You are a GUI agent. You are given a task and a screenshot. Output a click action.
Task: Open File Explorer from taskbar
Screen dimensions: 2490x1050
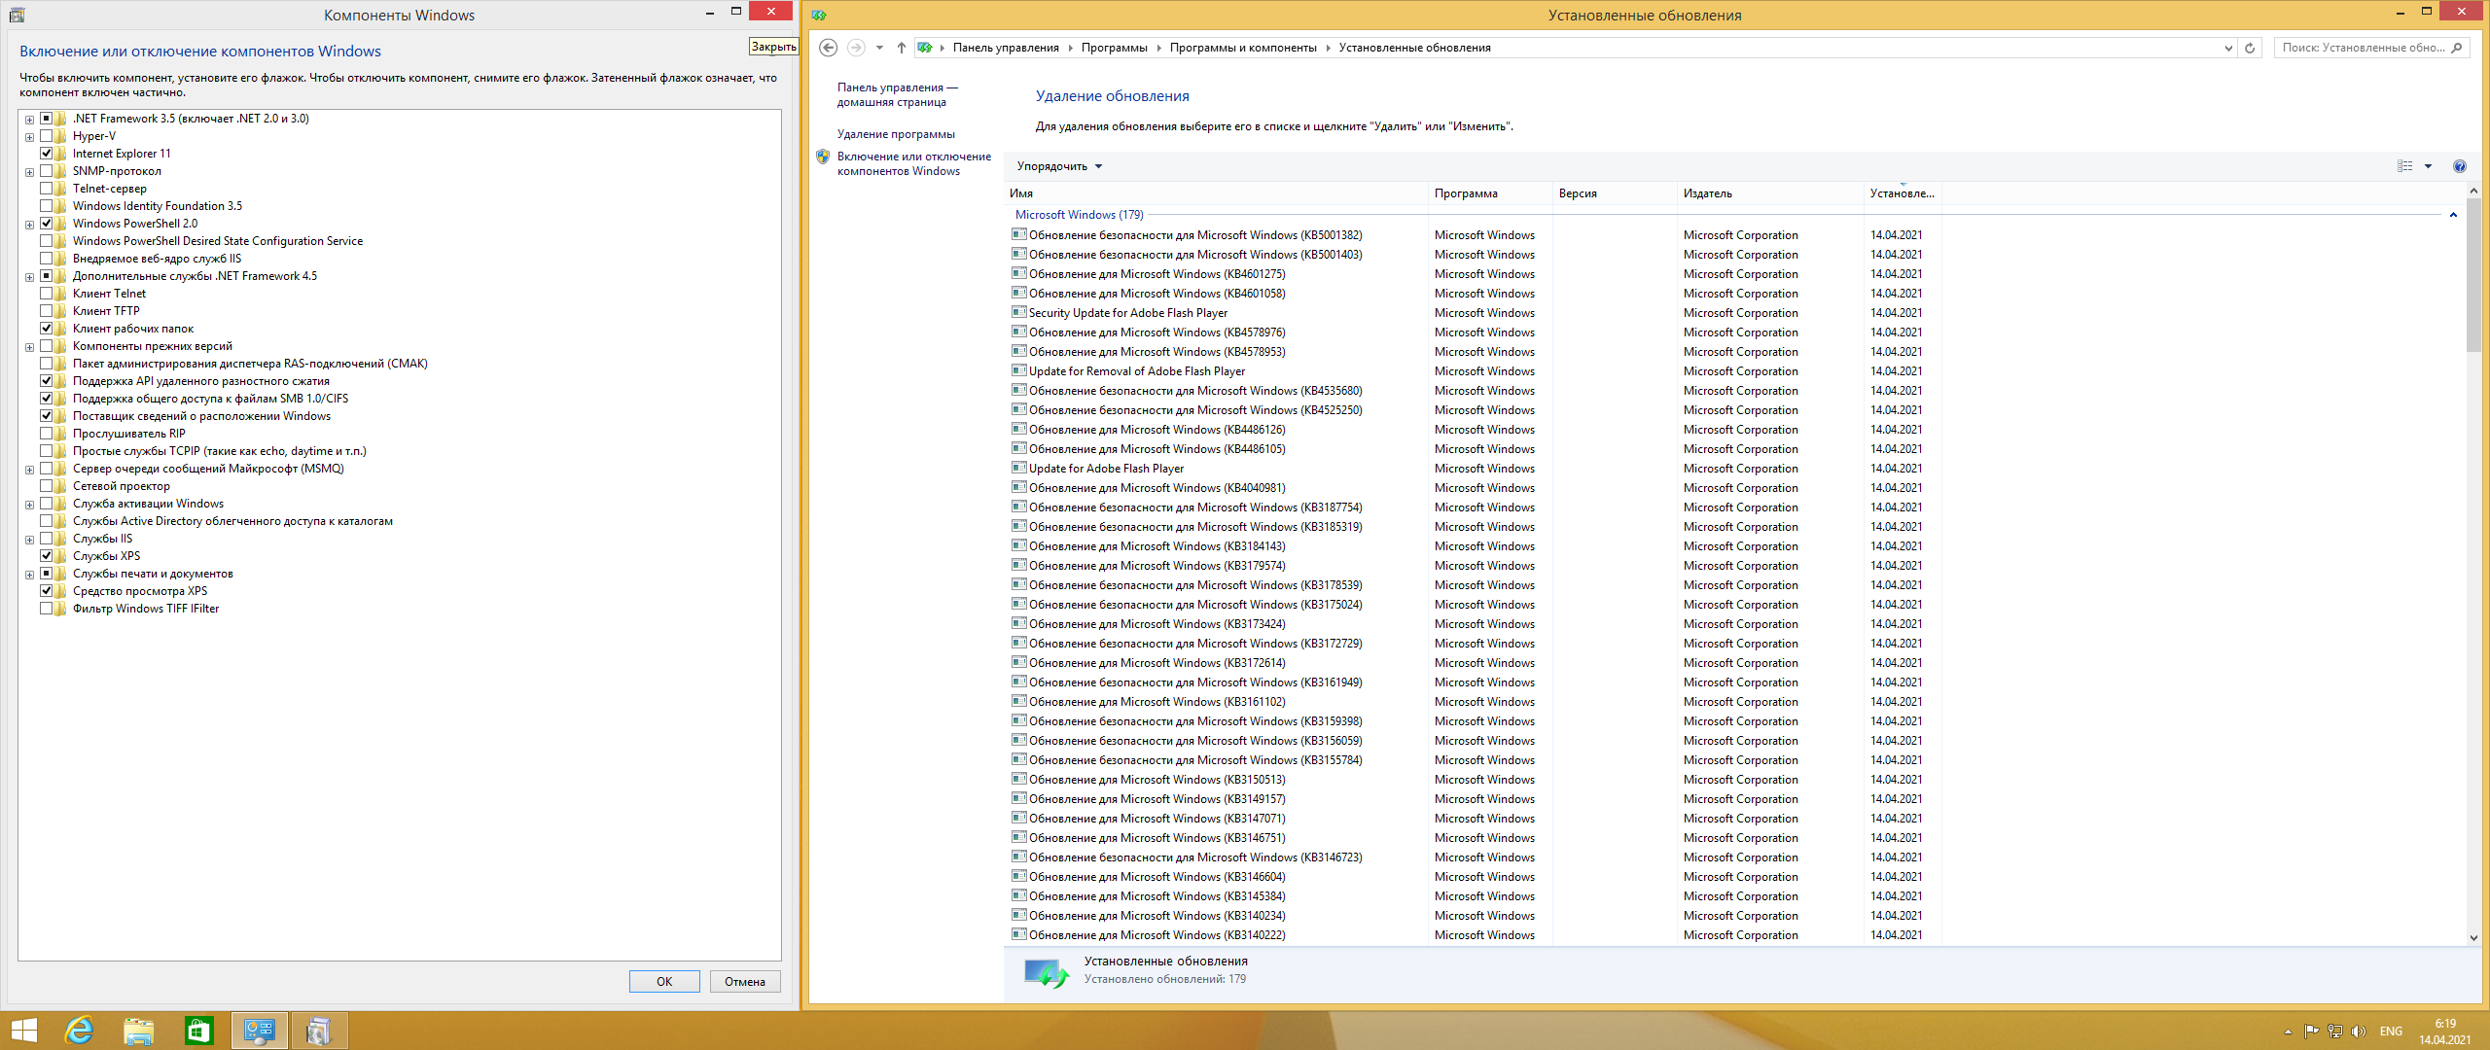139,1031
